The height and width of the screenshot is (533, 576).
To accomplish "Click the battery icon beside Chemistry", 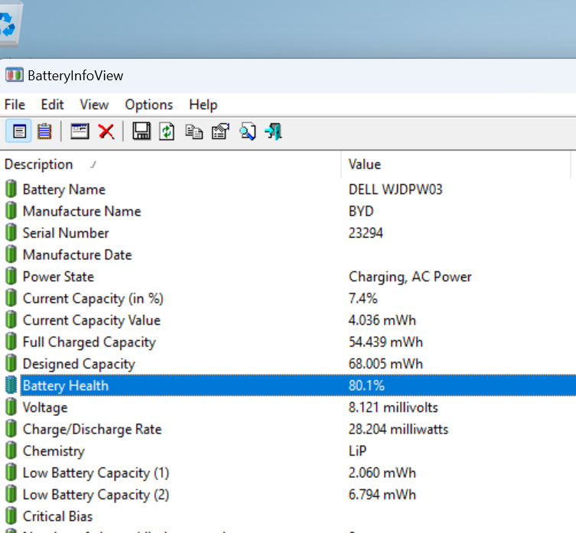I will (x=11, y=450).
